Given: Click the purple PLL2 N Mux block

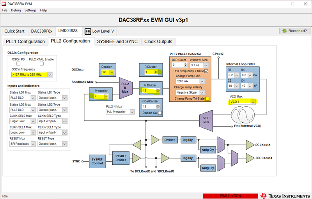Looking at the screenshot, I should click(x=126, y=88).
